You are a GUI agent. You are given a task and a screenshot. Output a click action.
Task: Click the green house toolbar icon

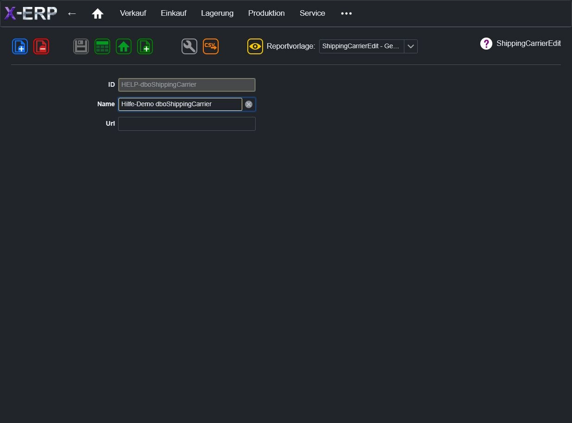pyautogui.click(x=124, y=46)
